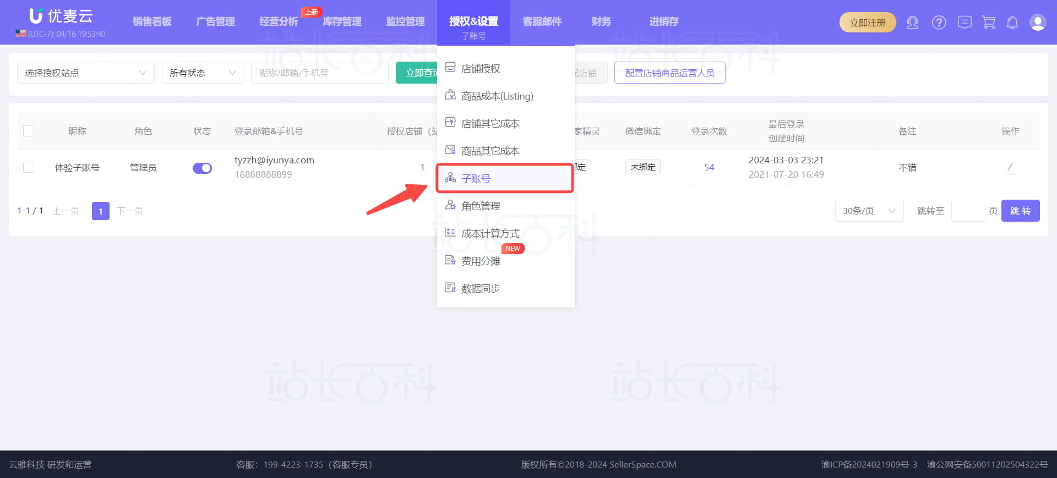Open the 客服邮件 nav tab
This screenshot has width=1057, height=478.
(542, 21)
